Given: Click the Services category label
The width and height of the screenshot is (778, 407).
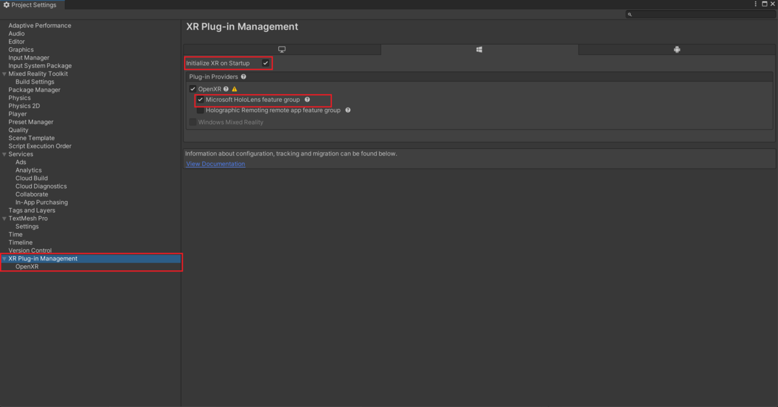Looking at the screenshot, I should 21,154.
